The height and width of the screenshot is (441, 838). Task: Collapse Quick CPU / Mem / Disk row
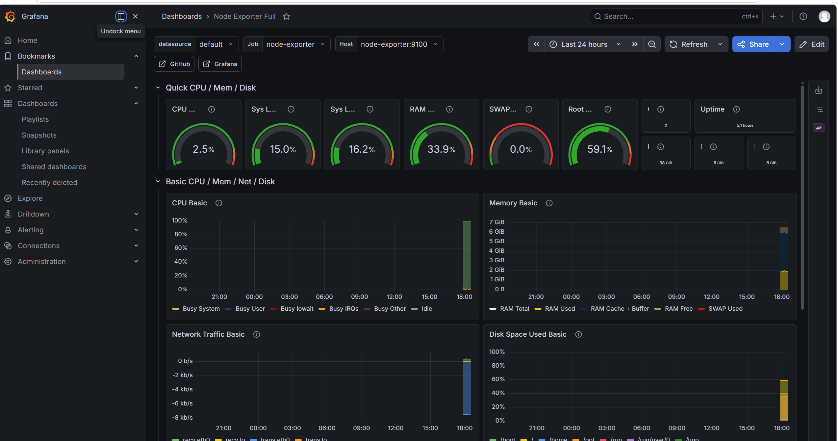[158, 88]
